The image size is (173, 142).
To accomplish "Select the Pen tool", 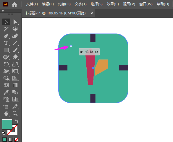I will 6,36.
